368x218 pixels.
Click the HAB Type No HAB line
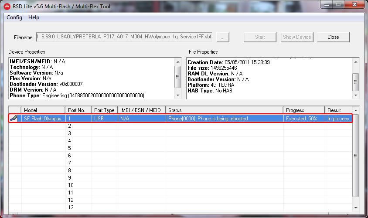click(x=210, y=91)
